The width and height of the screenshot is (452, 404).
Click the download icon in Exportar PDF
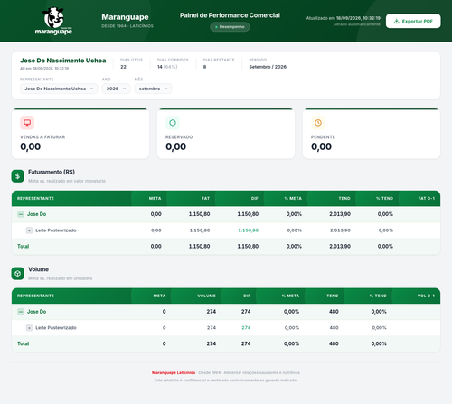pos(397,21)
